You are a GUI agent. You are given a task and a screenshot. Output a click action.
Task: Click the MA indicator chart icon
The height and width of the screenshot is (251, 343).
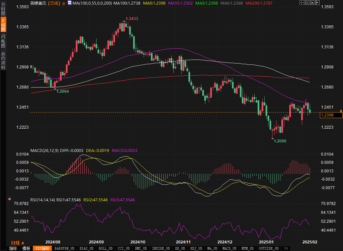pos(69,3)
